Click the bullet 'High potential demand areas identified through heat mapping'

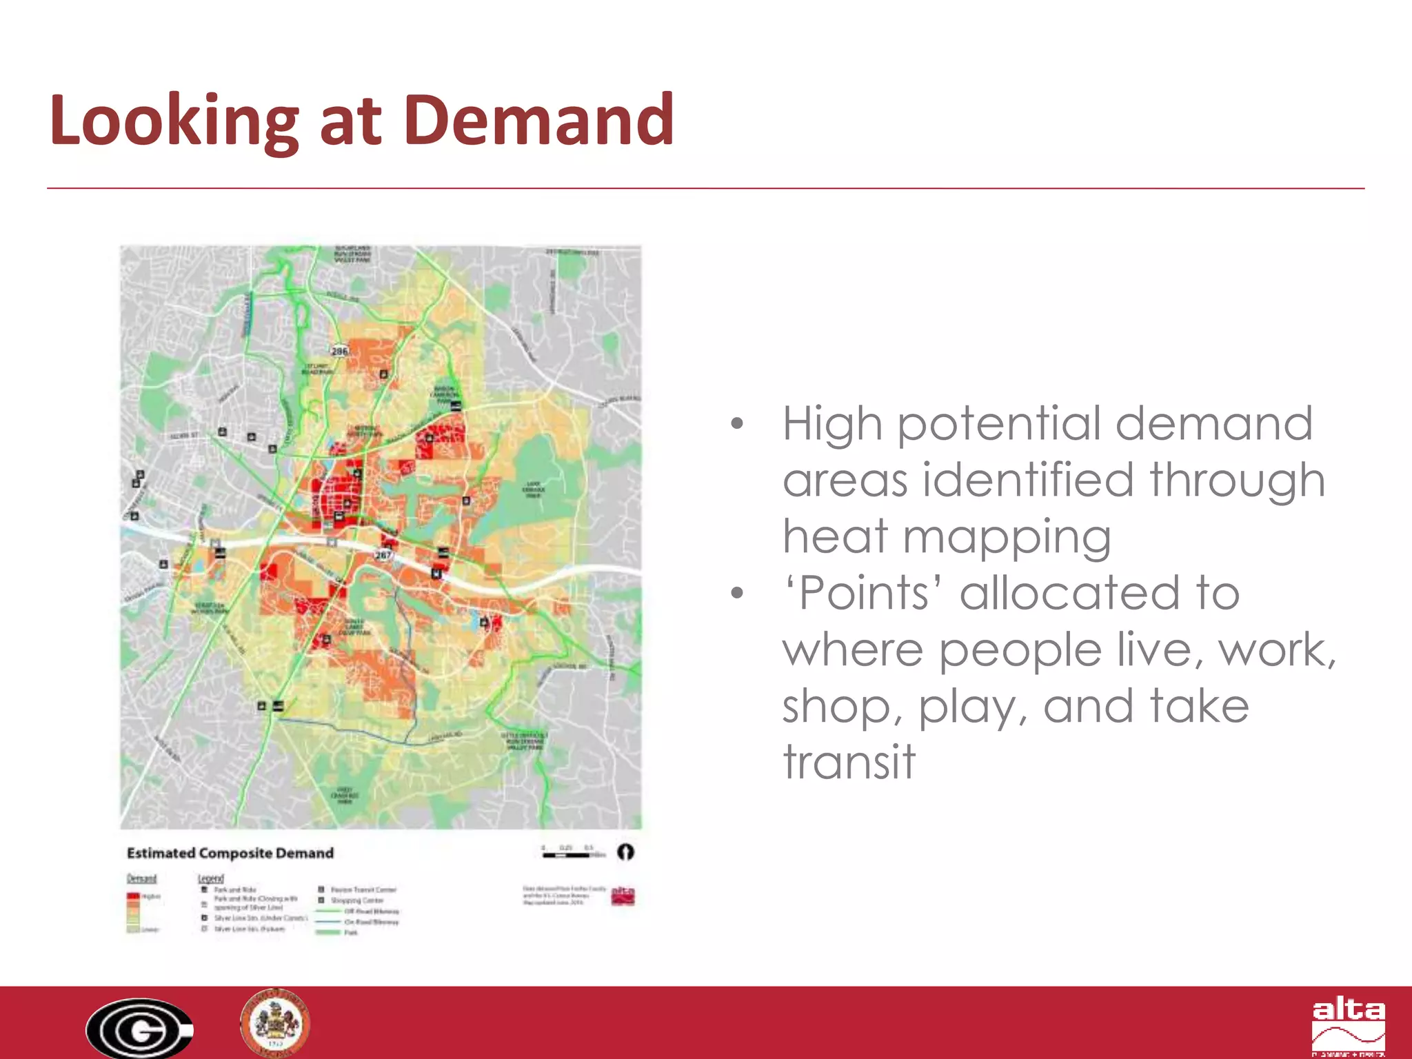click(1053, 480)
